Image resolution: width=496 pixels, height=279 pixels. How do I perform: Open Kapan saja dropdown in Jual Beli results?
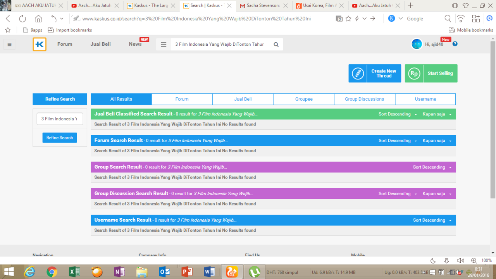[x=437, y=114]
